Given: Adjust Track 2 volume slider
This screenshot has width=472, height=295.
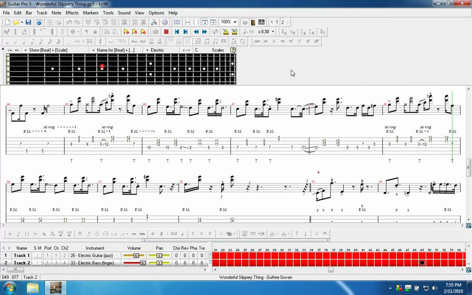Looking at the screenshot, I should (134, 263).
